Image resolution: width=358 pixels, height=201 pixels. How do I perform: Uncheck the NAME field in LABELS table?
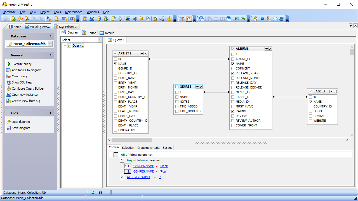pyautogui.click(x=310, y=102)
